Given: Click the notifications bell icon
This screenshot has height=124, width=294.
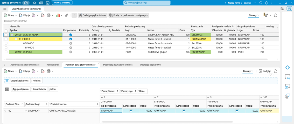Looking at the screenshot, I should point(266,3).
